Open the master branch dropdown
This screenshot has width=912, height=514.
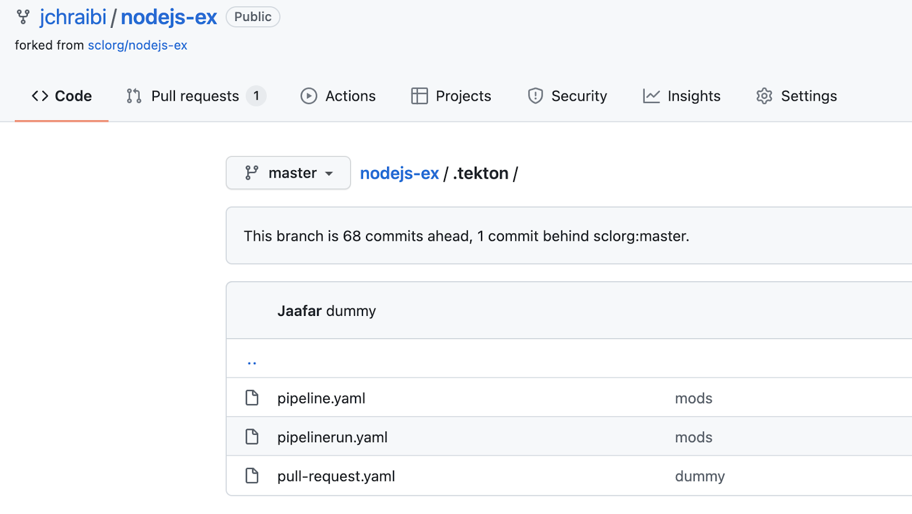[x=288, y=172]
